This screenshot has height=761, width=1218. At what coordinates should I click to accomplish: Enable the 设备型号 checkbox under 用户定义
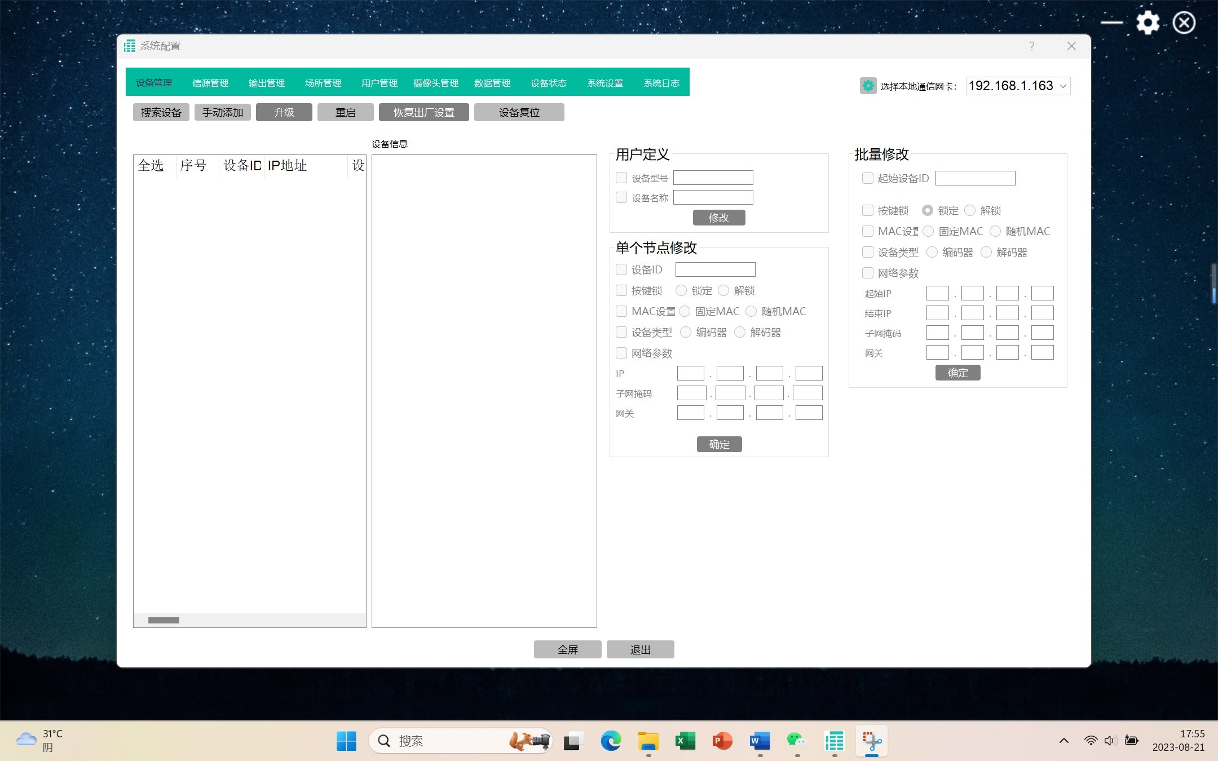click(x=621, y=178)
